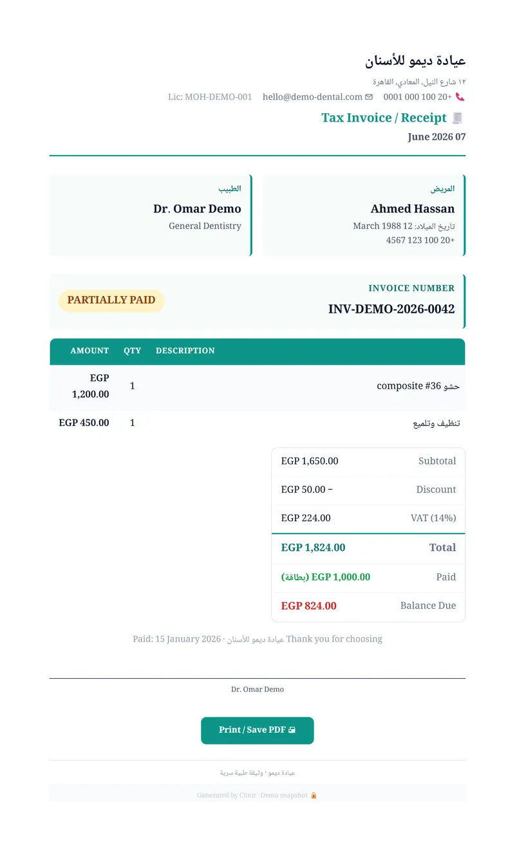This screenshot has width=515, height=850.
Task: Click the License MOH-DEMO-001 text
Action: pyautogui.click(x=210, y=97)
